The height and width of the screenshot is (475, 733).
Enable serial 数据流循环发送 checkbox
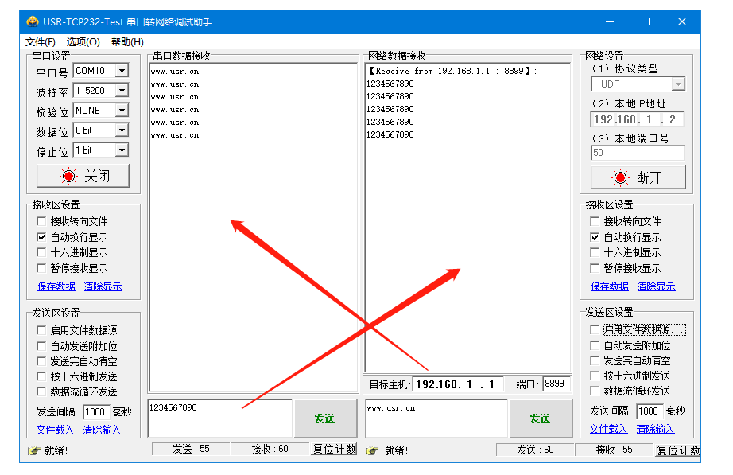(41, 391)
